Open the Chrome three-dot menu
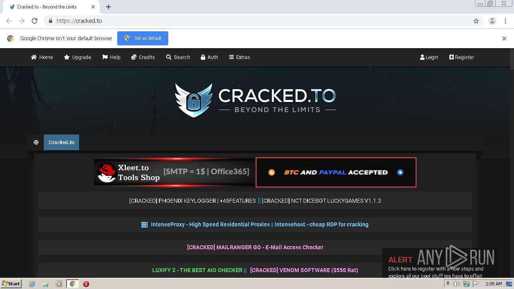 tap(505, 21)
